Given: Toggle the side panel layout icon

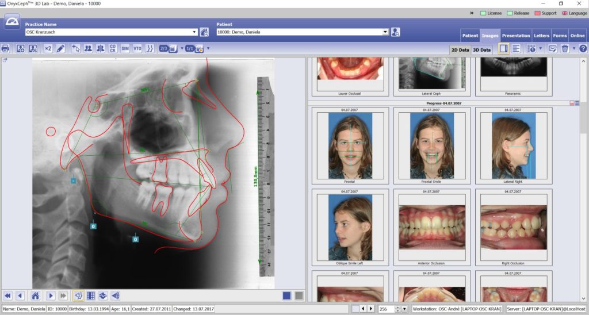Looking at the screenshot, I should tap(504, 48).
